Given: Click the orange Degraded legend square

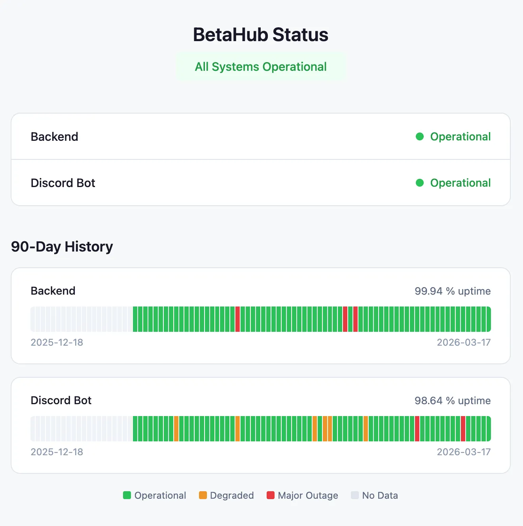Looking at the screenshot, I should coord(203,495).
